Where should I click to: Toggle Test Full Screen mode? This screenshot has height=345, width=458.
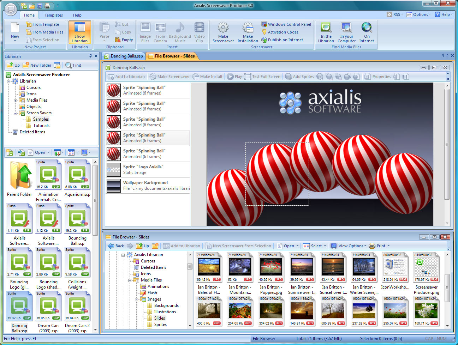[263, 77]
